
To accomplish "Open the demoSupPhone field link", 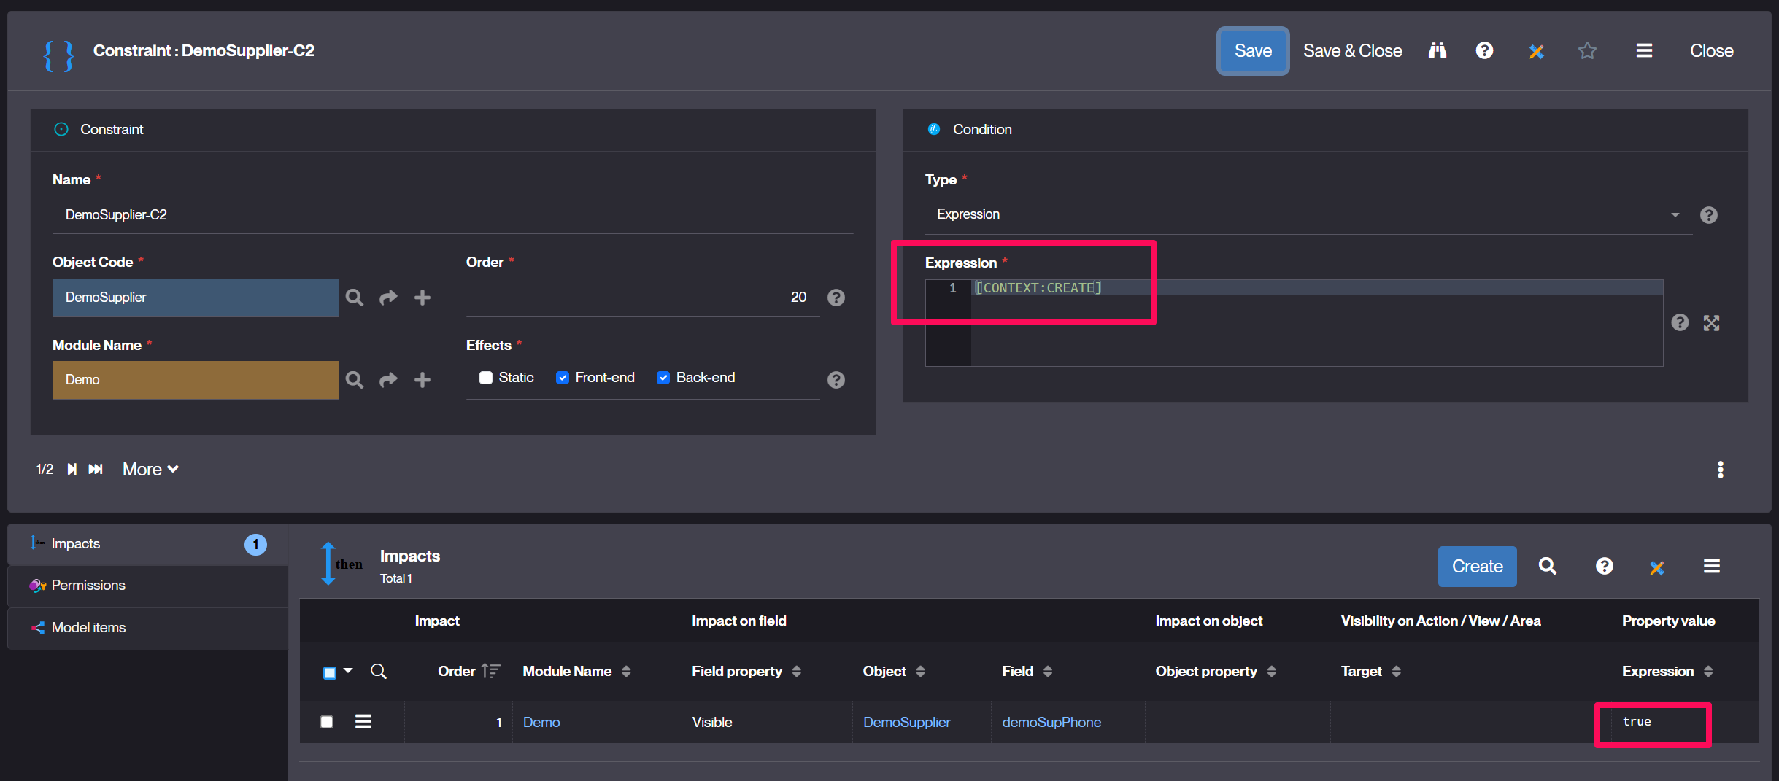I will click(1051, 722).
